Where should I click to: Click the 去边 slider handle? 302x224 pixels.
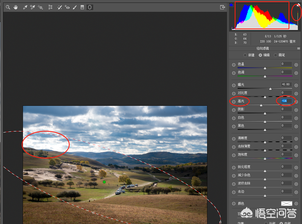pos(265,196)
